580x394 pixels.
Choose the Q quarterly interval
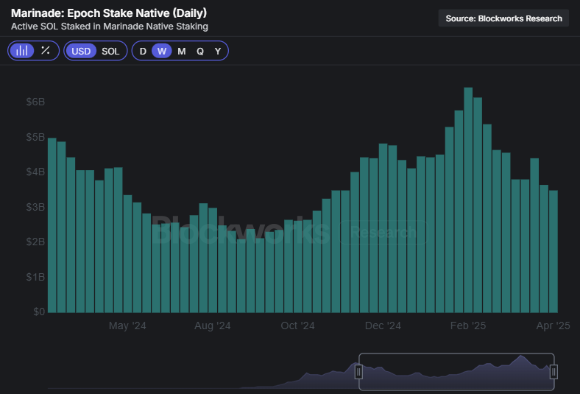coord(200,51)
